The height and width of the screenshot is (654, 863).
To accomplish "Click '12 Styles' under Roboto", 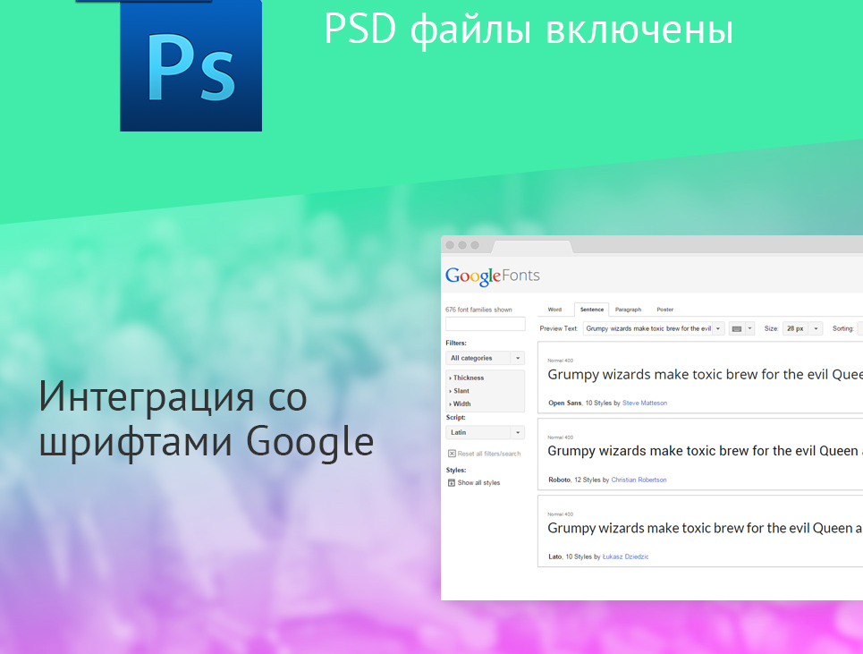I will point(588,480).
